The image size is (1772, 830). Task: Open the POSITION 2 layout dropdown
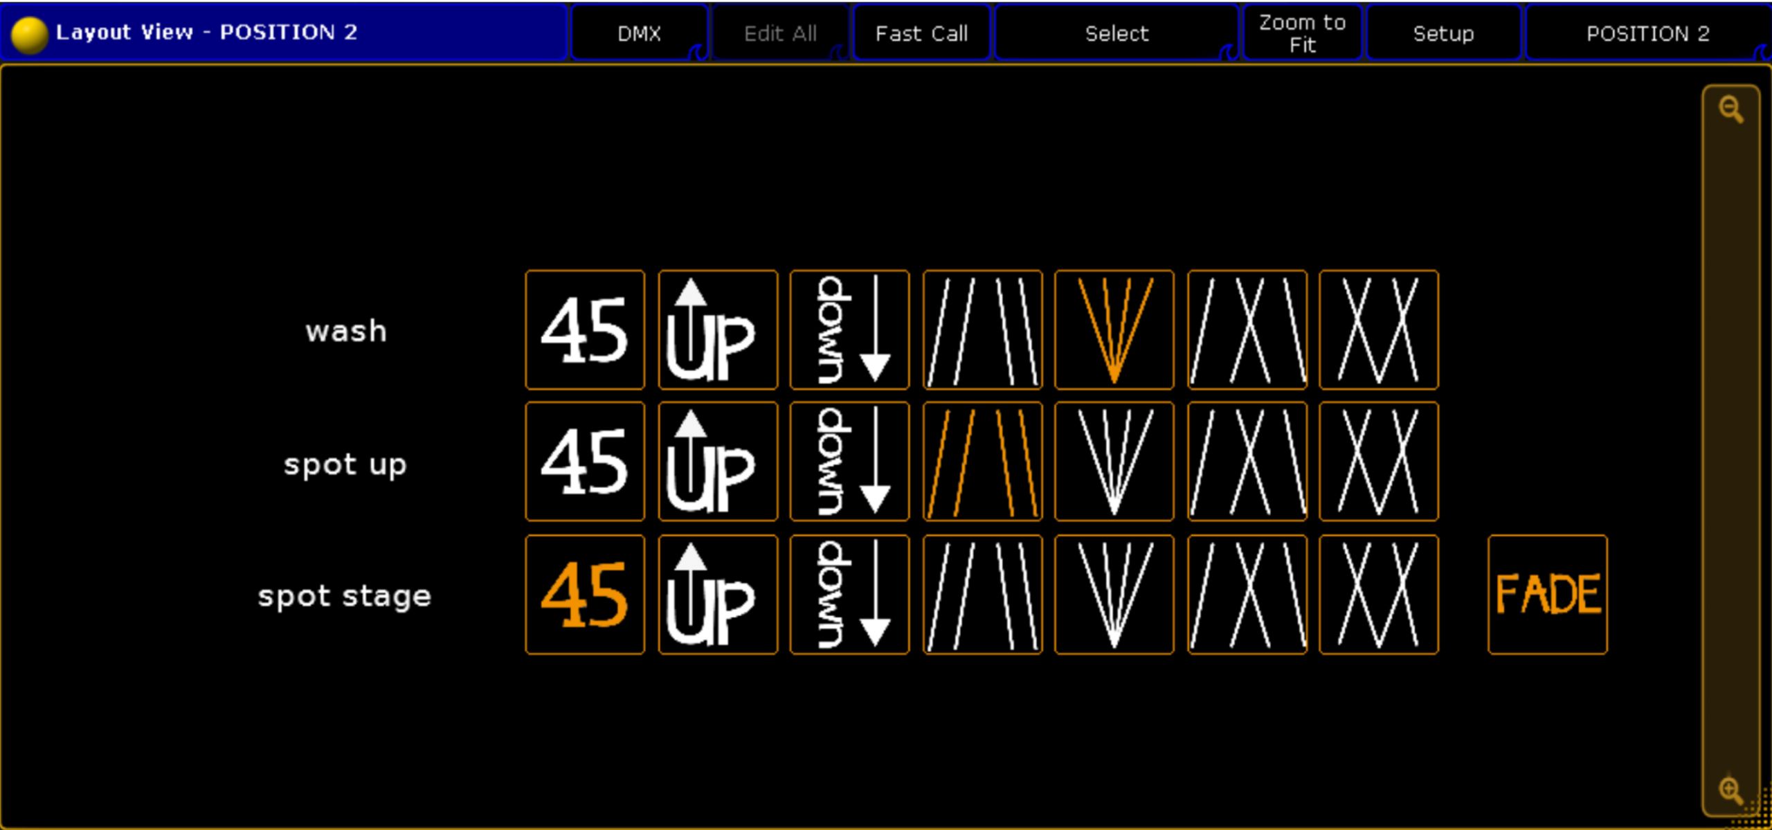tap(1647, 33)
